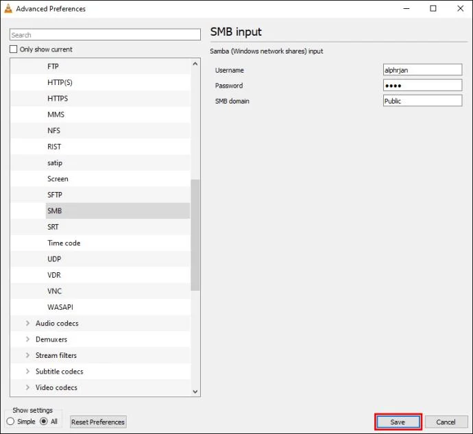The height and width of the screenshot is (434, 473).
Task: Expand the Video codecs tree node
Action: [27, 387]
